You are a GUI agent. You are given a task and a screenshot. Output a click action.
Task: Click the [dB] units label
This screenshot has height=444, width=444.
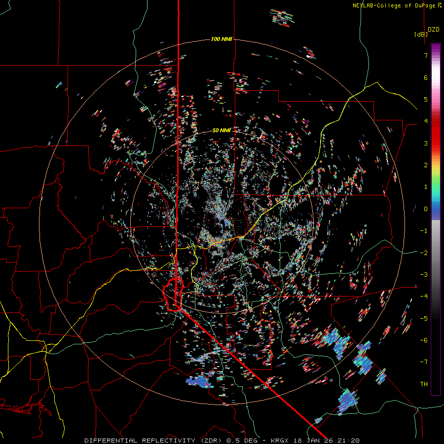point(421,34)
